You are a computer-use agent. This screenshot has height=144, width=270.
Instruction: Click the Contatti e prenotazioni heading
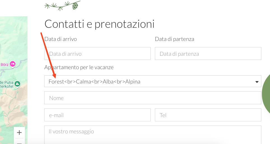99,24
